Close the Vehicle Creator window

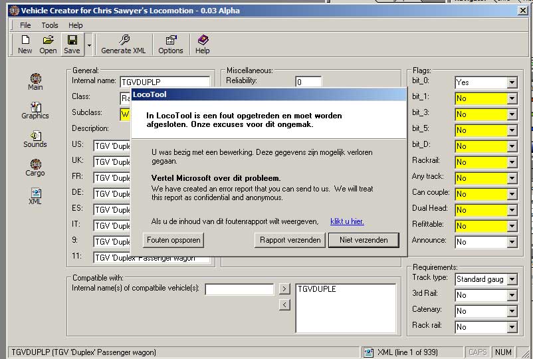pos(523,11)
